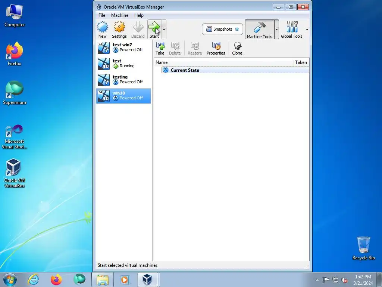Show hidden system tray icons
Image resolution: width=382 pixels, height=287 pixels.
317,280
